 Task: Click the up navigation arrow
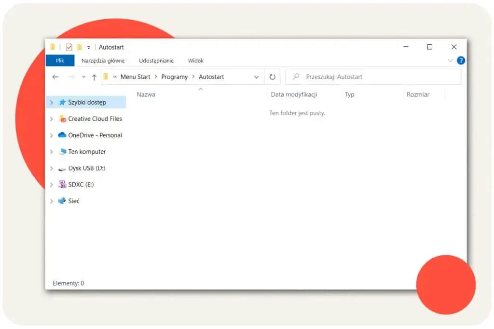coord(94,77)
